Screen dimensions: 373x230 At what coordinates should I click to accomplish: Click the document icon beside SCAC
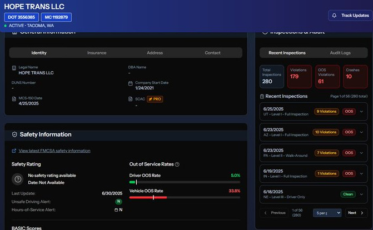click(131, 99)
